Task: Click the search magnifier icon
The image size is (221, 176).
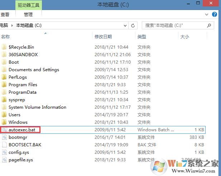Action: click(x=209, y=25)
